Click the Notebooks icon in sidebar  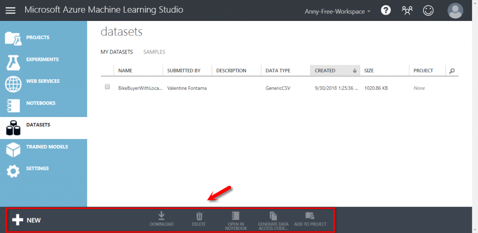click(x=13, y=106)
